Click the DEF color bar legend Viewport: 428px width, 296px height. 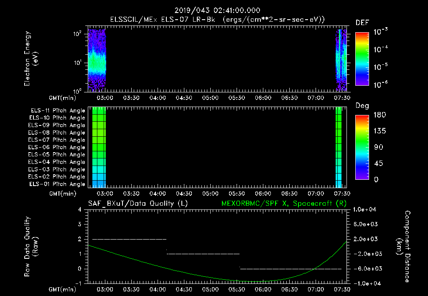coord(362,59)
